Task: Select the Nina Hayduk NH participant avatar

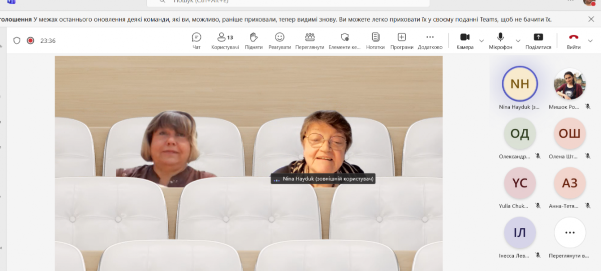Action: pos(519,84)
